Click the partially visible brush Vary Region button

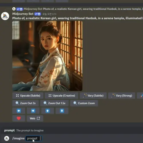tap(140, 96)
